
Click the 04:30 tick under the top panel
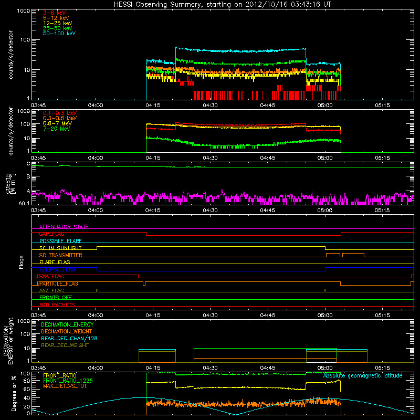pyautogui.click(x=210, y=106)
